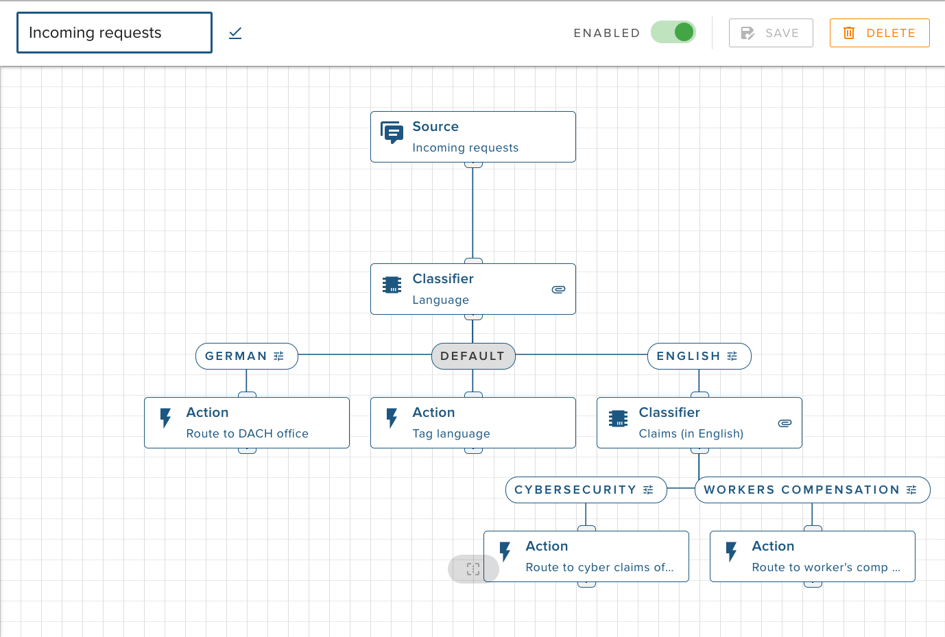Screen dimensions: 945x637
Task: Click 'Route to worker's comp ...' text
Action: pyautogui.click(x=826, y=567)
